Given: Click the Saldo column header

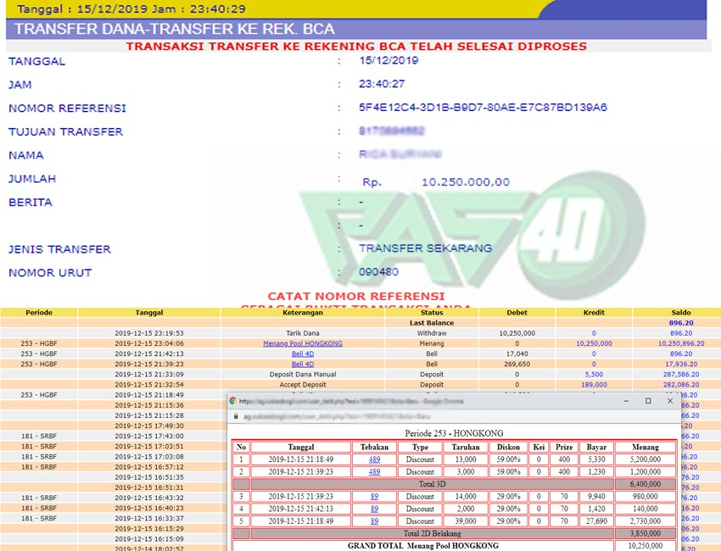Looking at the screenshot, I should coord(681,313).
